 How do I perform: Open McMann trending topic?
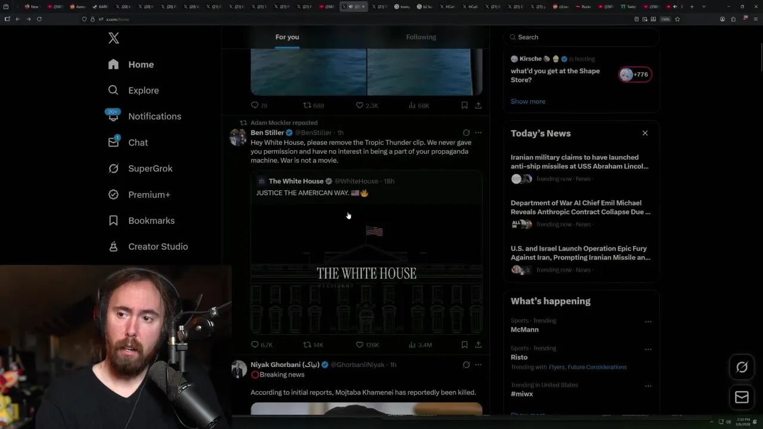tap(525, 329)
